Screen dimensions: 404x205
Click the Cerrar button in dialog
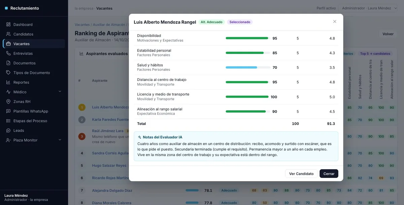[x=329, y=174]
